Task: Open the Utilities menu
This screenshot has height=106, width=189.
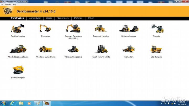Action: (8, 4)
